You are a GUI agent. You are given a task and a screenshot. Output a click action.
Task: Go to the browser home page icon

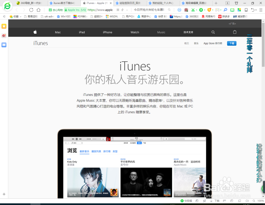tap(38, 10)
